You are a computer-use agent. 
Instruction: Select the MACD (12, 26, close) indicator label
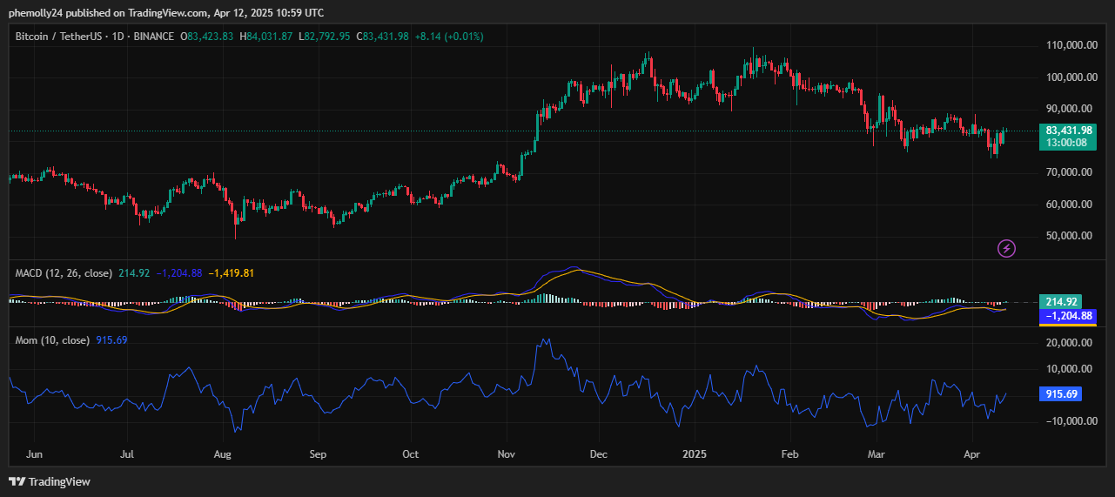64,273
